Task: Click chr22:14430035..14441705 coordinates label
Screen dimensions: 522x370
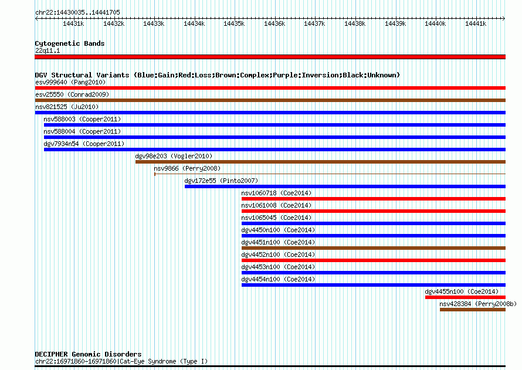Action: 77,12
